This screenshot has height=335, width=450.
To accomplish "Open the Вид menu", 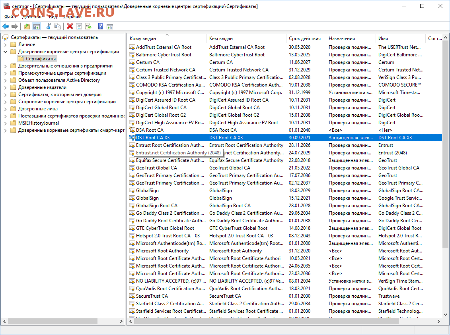I will 53,17.
